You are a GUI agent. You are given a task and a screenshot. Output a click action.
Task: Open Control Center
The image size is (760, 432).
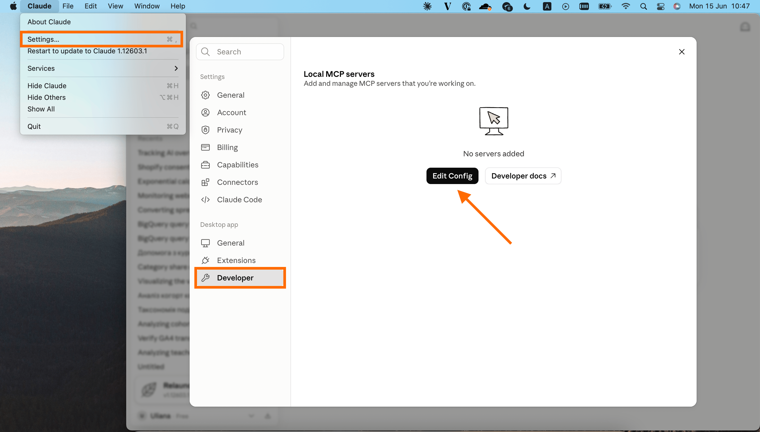661,6
